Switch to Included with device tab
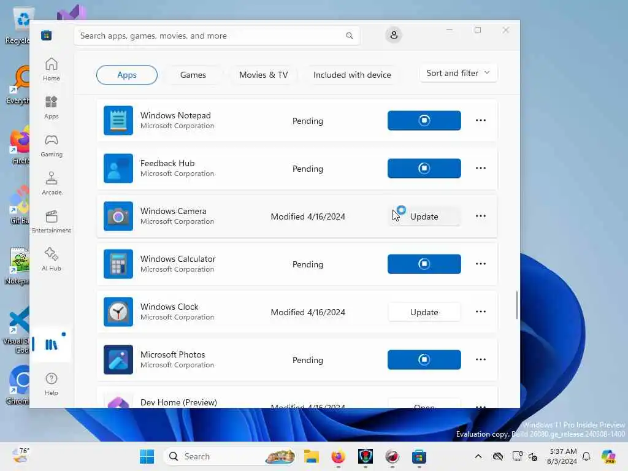Viewport: 628px width, 471px height. [352, 75]
